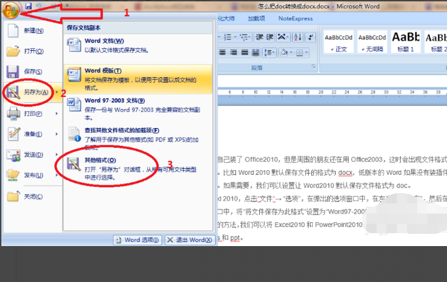The width and height of the screenshot is (447, 282).
Task: Click the word "docx" in document text
Action: point(345,173)
